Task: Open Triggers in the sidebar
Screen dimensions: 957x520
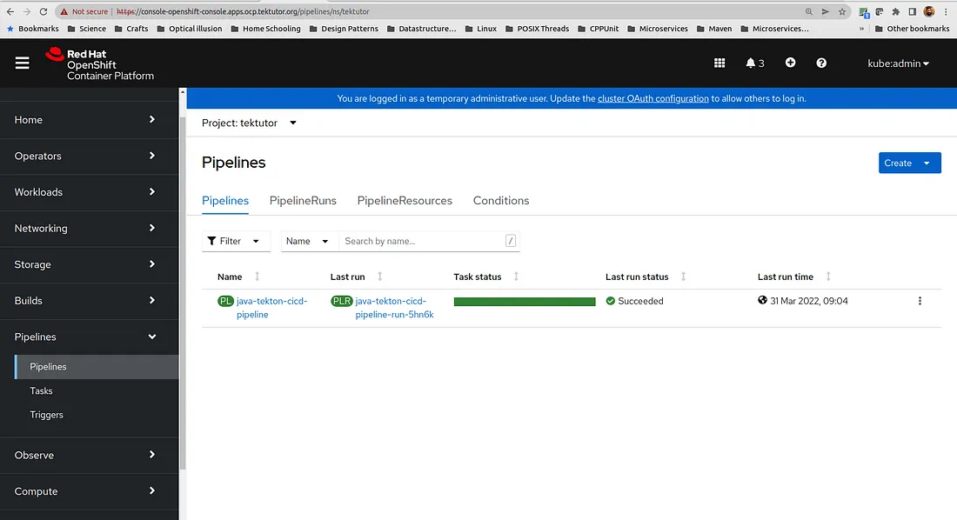Action: coord(46,415)
